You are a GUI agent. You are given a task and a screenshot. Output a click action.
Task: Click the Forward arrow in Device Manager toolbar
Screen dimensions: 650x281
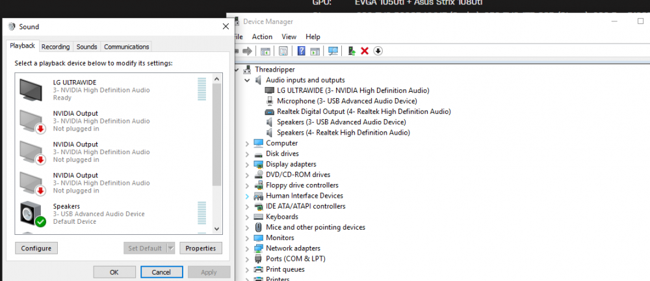pyautogui.click(x=247, y=51)
